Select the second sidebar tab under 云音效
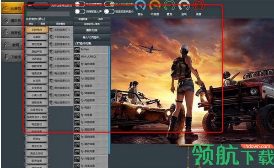Viewport: 274px width, 168px height. click(12, 20)
